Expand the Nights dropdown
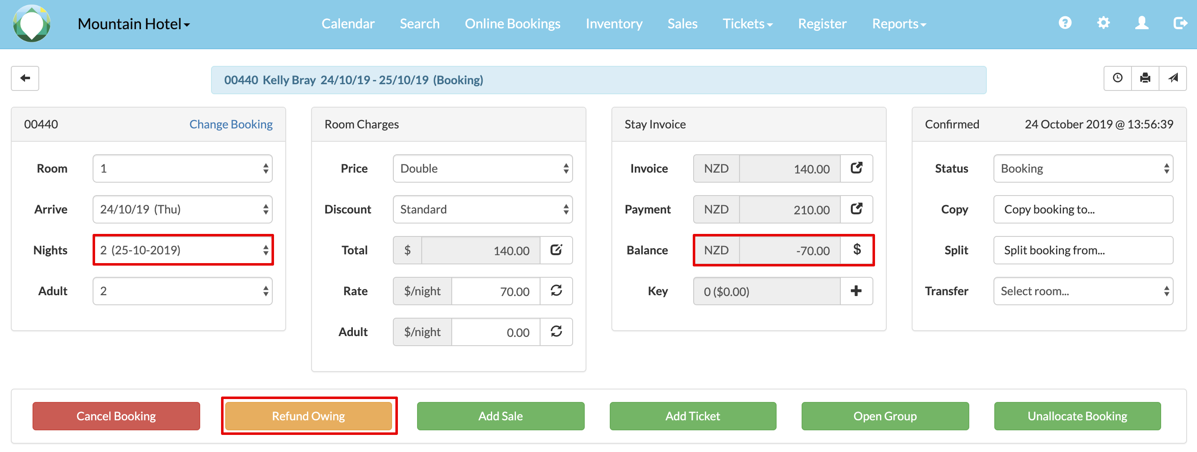The height and width of the screenshot is (452, 1197). 183,250
